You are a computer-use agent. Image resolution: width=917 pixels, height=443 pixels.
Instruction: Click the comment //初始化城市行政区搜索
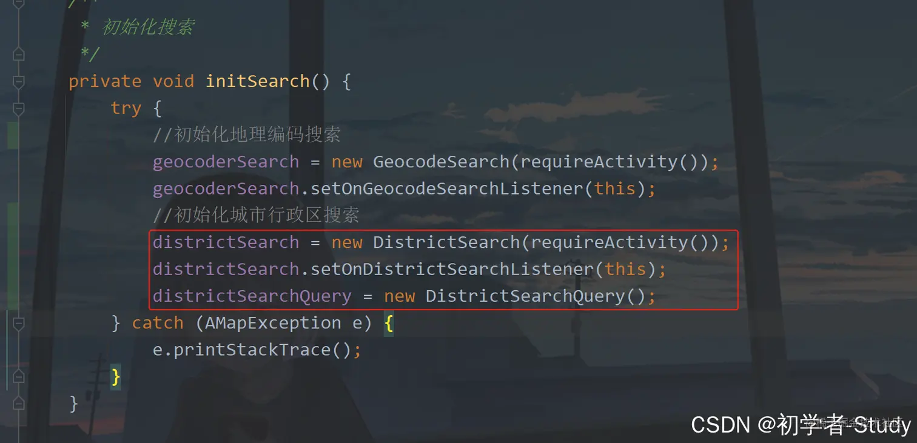[256, 215]
